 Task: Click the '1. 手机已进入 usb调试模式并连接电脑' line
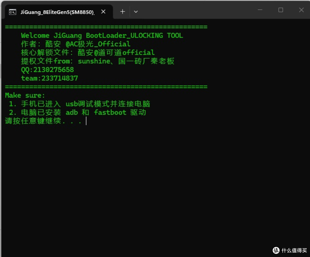click(80, 104)
